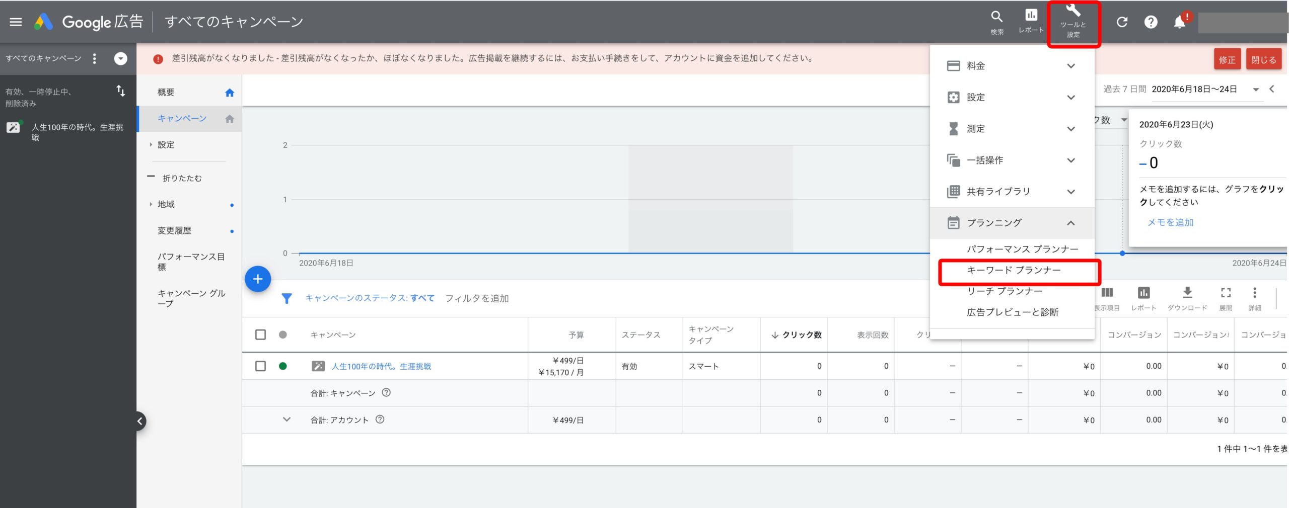This screenshot has height=508, width=1289.
Task: Click the 表示回数 column header
Action: coord(873,335)
